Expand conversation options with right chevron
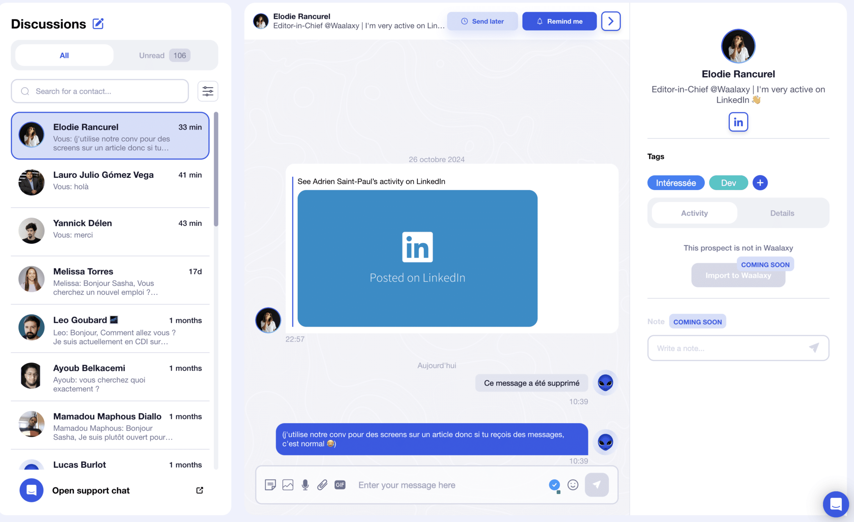 pos(610,21)
